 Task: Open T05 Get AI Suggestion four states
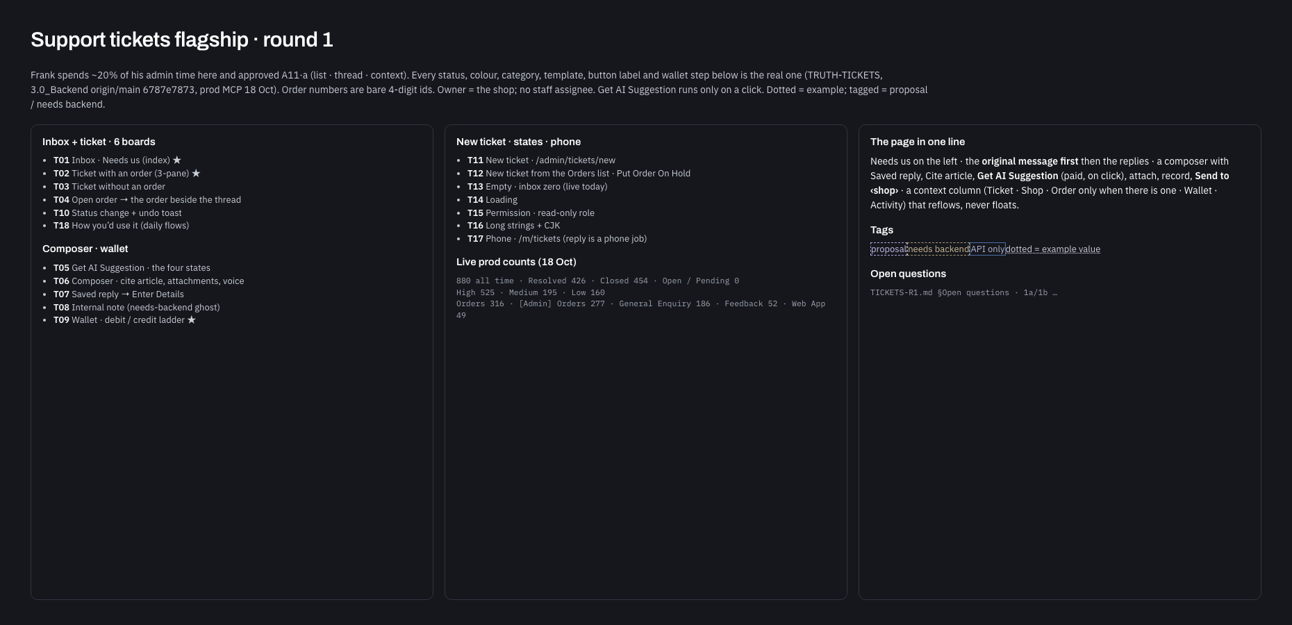(132, 268)
